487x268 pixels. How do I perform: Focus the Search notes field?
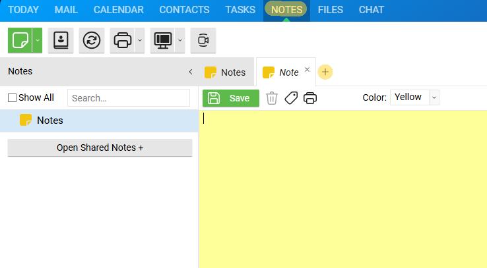pyautogui.click(x=129, y=98)
